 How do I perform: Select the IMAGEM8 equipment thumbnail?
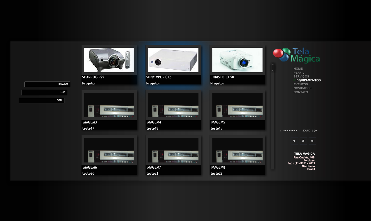[x=237, y=150]
